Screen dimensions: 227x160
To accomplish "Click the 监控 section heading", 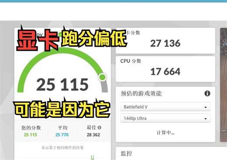I will 127,153.
